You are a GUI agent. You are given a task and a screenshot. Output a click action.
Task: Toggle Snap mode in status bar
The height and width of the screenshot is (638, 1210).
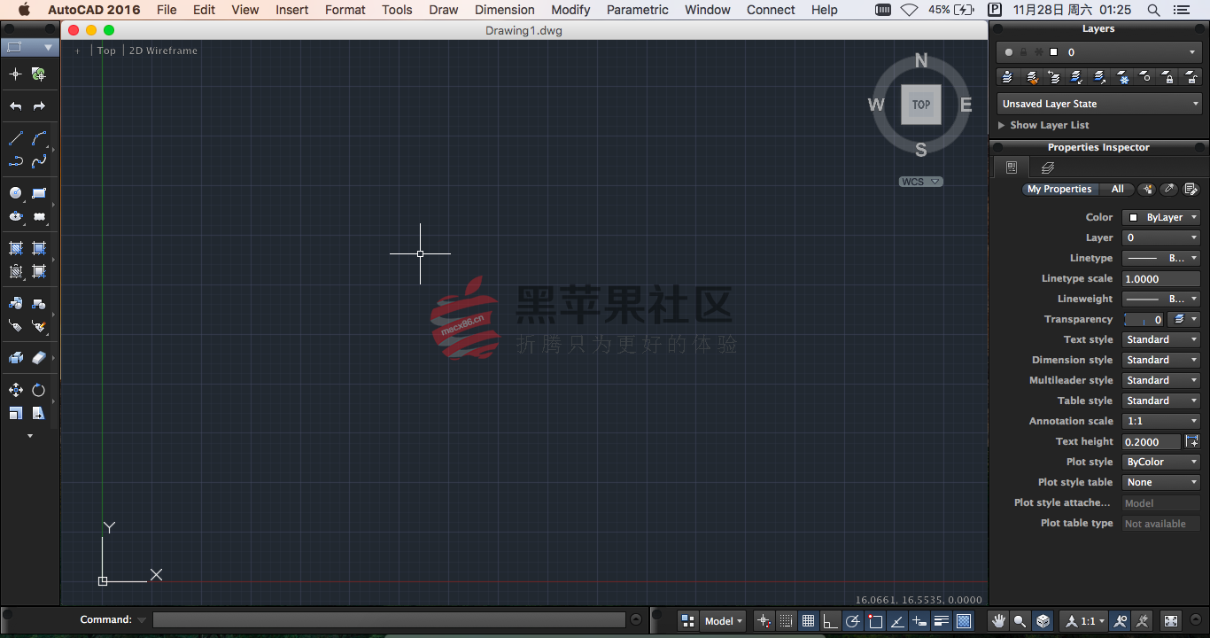pos(786,621)
